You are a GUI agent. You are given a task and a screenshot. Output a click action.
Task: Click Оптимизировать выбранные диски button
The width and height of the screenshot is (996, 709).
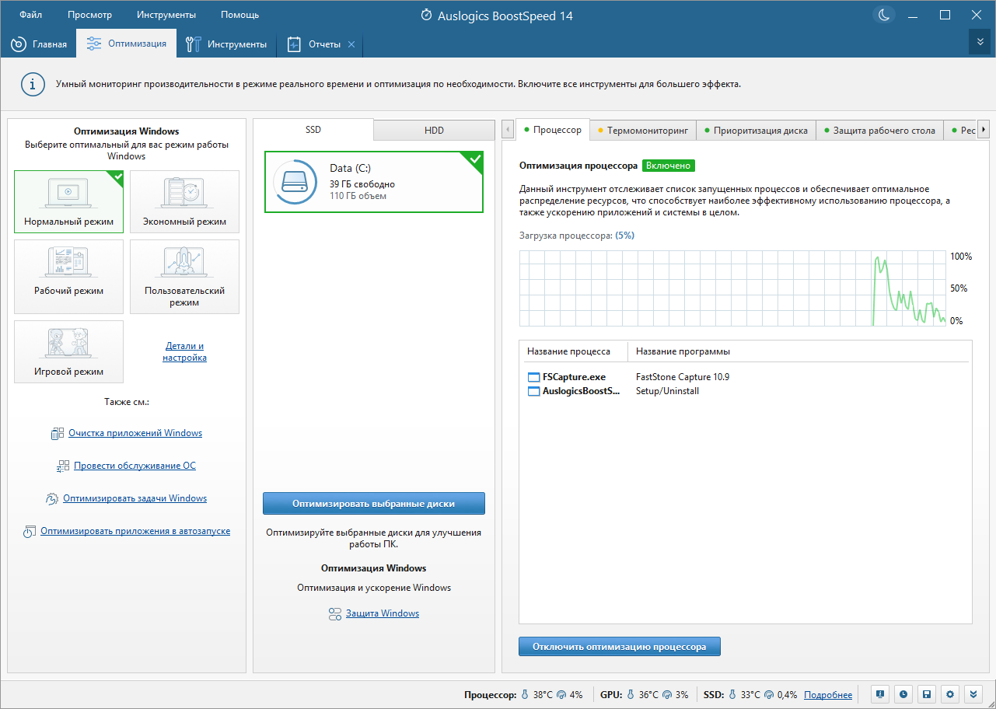coord(374,503)
